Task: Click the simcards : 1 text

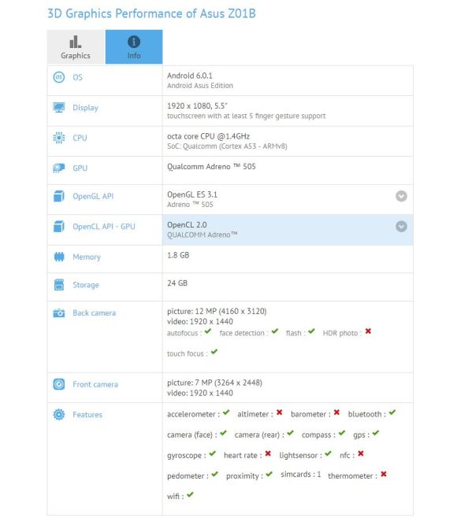Action: (301, 475)
